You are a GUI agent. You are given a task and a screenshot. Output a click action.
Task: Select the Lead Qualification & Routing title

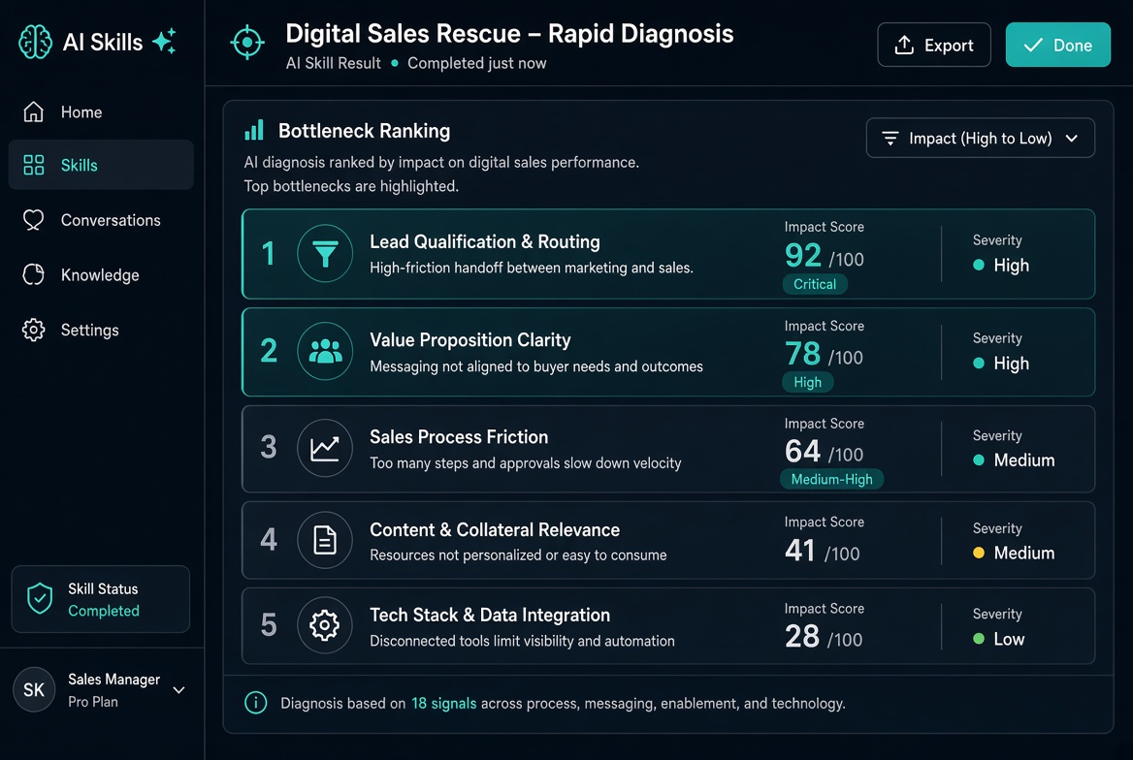(x=485, y=241)
